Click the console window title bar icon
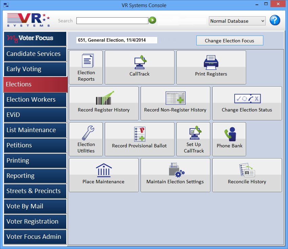The image size is (288, 249). 6,5
